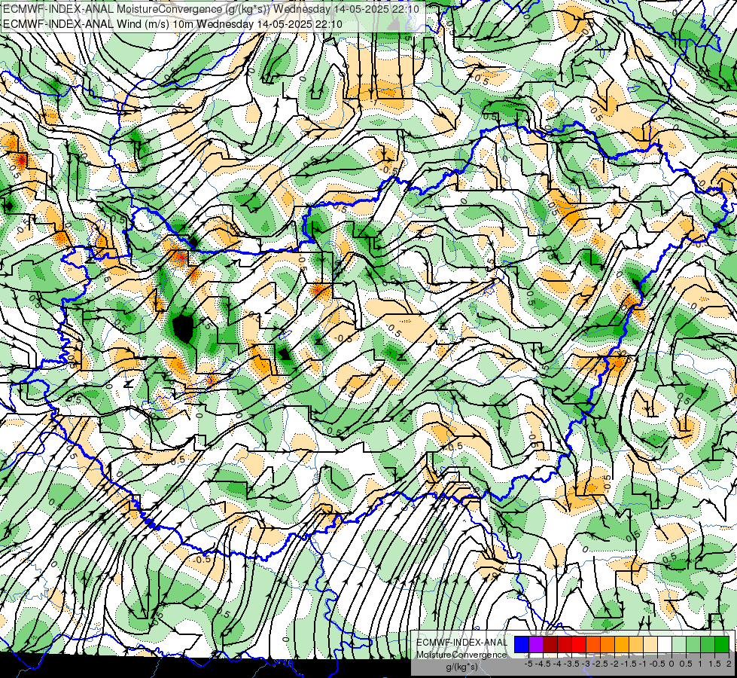737x678 pixels.
Task: Click the -4 tick label on the legend
Action: (x=557, y=664)
